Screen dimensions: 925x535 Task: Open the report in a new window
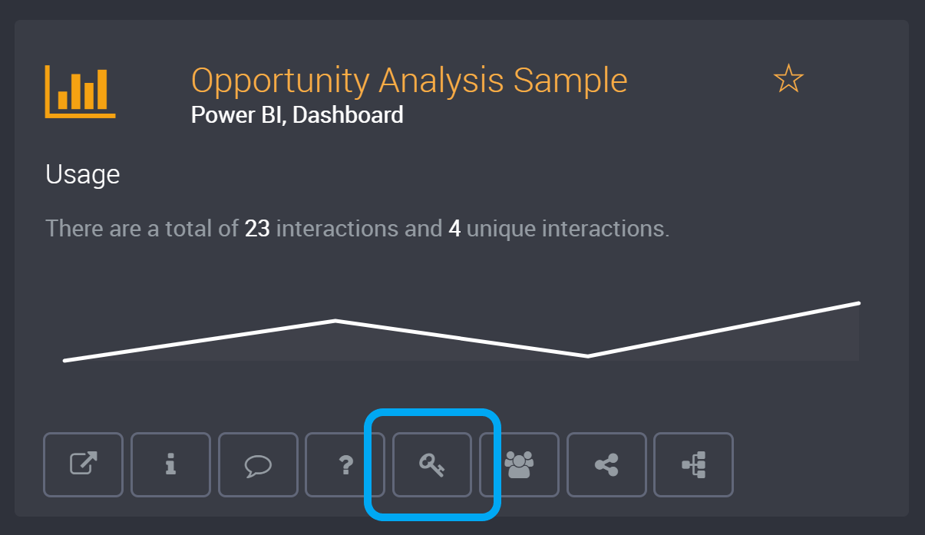pyautogui.click(x=83, y=464)
